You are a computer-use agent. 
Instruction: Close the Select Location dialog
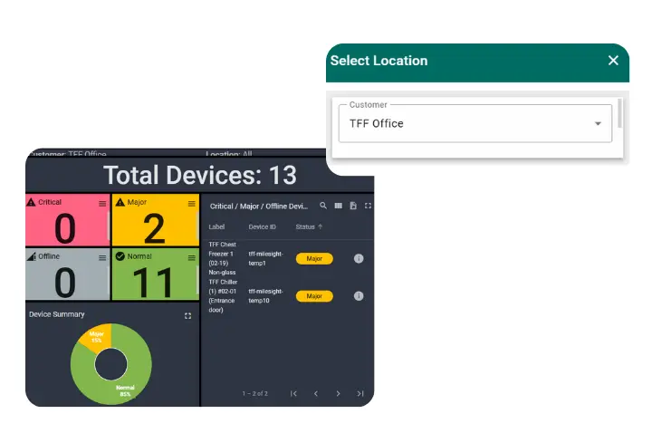pyautogui.click(x=613, y=61)
